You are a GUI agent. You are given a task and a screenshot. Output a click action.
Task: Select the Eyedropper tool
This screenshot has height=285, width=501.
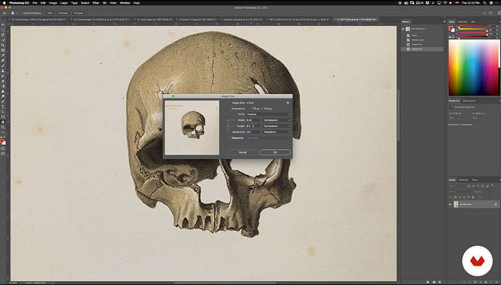click(x=3, y=55)
